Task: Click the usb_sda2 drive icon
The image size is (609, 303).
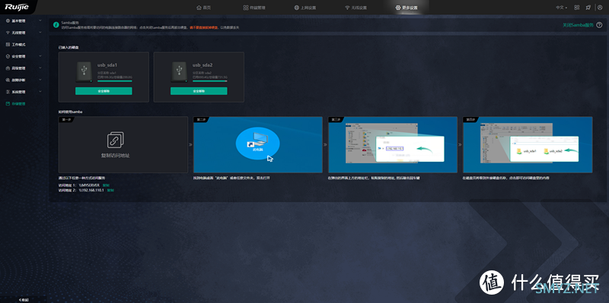Action: [179, 72]
